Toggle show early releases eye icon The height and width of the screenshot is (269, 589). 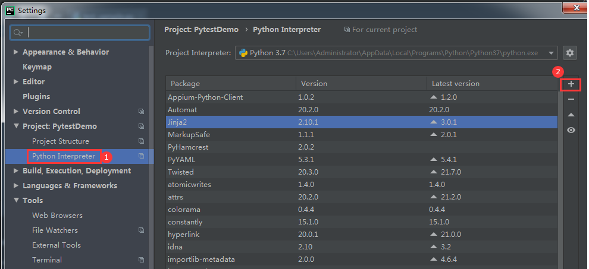point(571,130)
